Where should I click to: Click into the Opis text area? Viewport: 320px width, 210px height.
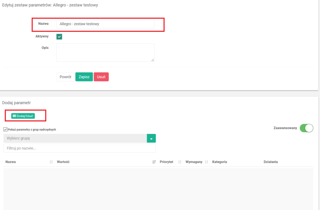click(105, 52)
